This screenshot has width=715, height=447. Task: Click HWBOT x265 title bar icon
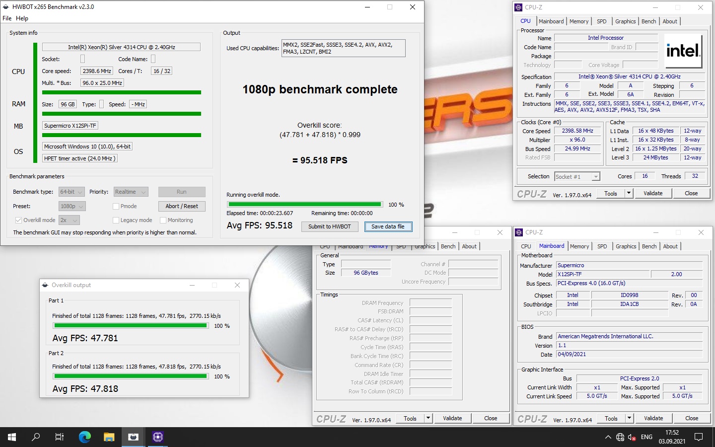(6, 7)
